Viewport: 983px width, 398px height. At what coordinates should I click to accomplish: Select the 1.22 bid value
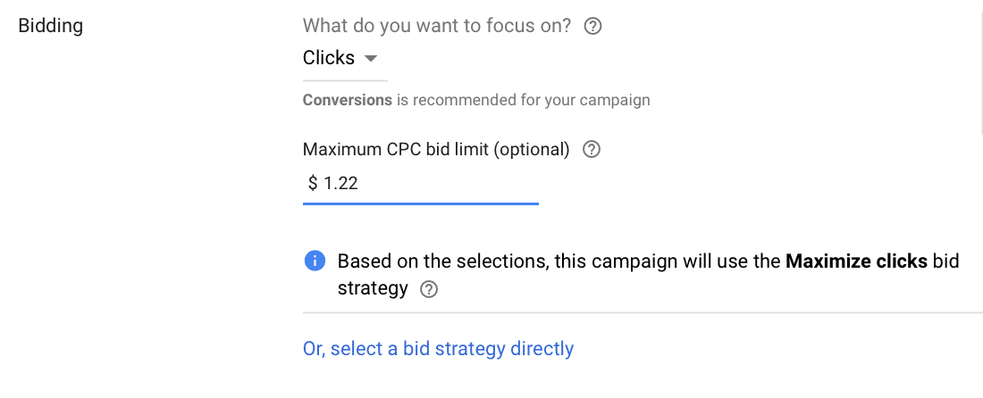(x=341, y=183)
